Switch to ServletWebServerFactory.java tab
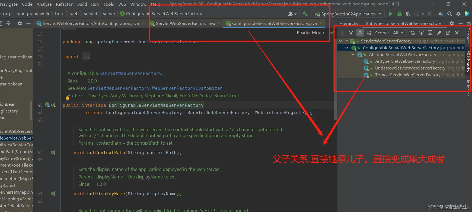The image size is (472, 212). [185, 23]
